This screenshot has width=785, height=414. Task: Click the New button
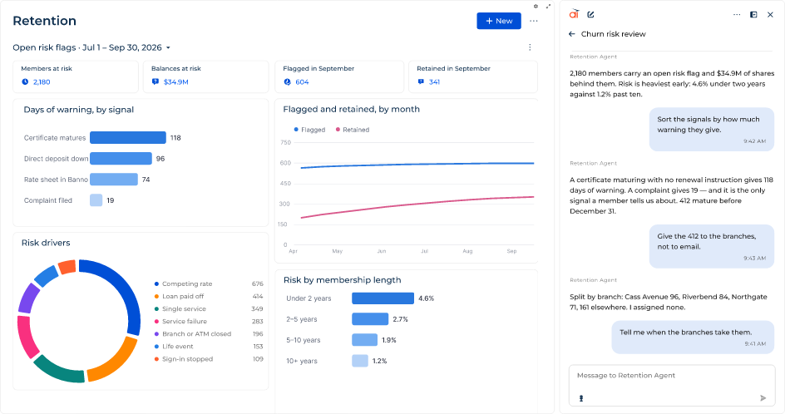pos(499,21)
